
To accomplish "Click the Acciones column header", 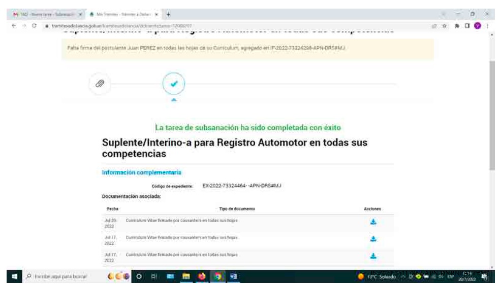I will 372,209.
